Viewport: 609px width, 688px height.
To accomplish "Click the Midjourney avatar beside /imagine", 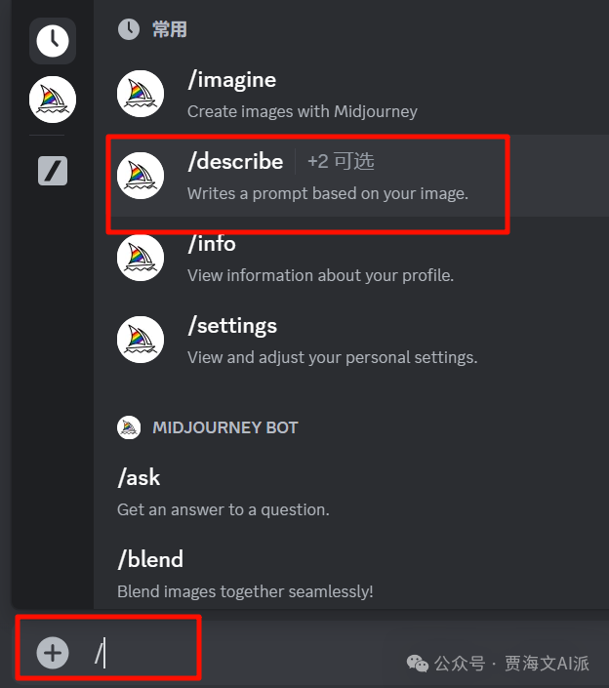I will click(141, 94).
